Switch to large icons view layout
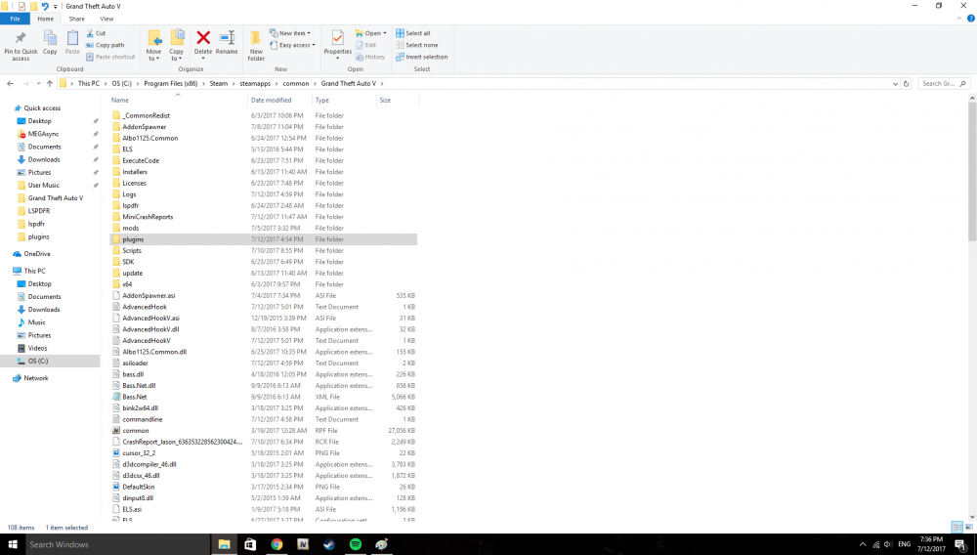This screenshot has width=977, height=555. point(968,527)
